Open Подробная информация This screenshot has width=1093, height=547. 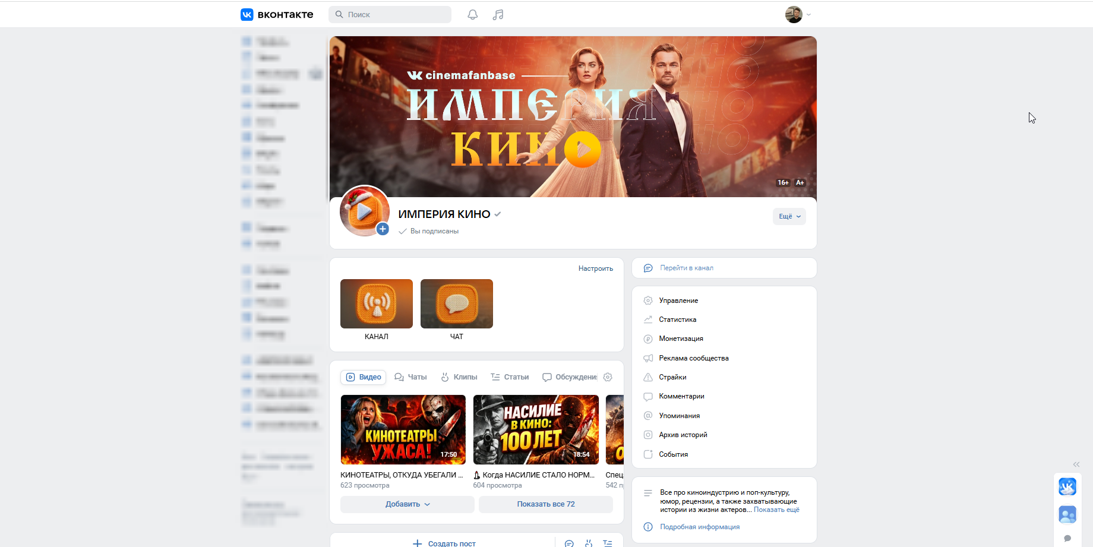click(x=700, y=527)
